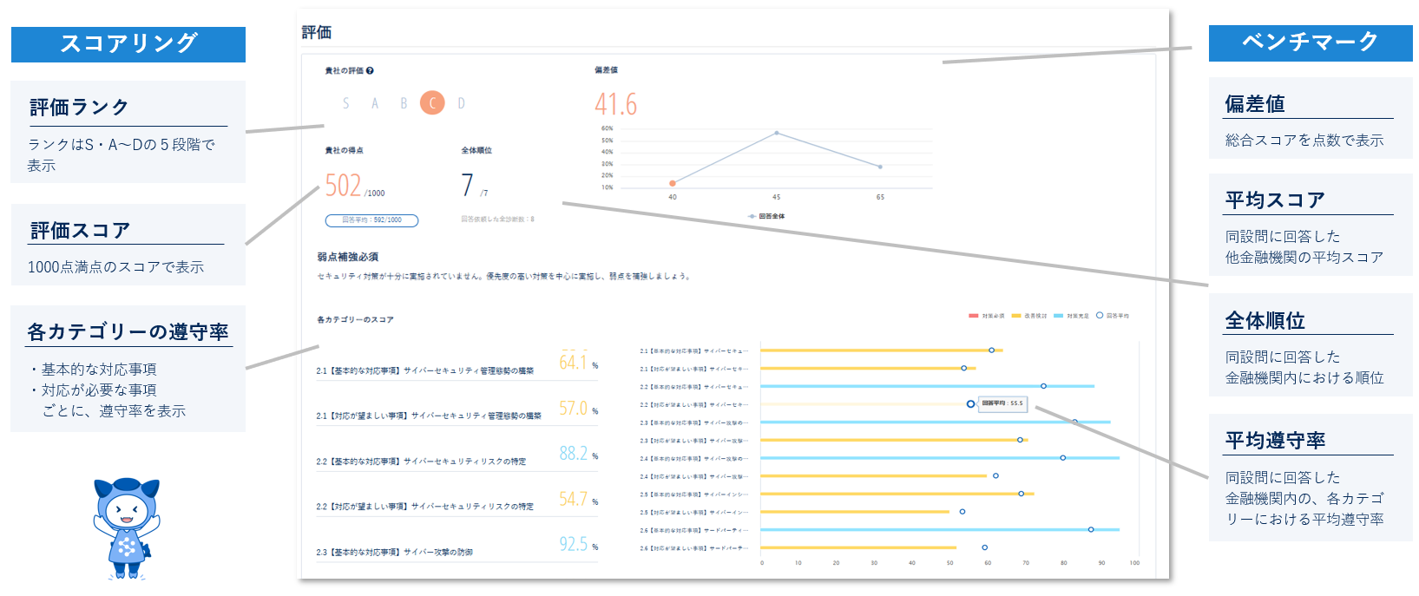Viewport: 1419px width, 596px height.
Task: Click the overall rank value 7
Action: [467, 186]
